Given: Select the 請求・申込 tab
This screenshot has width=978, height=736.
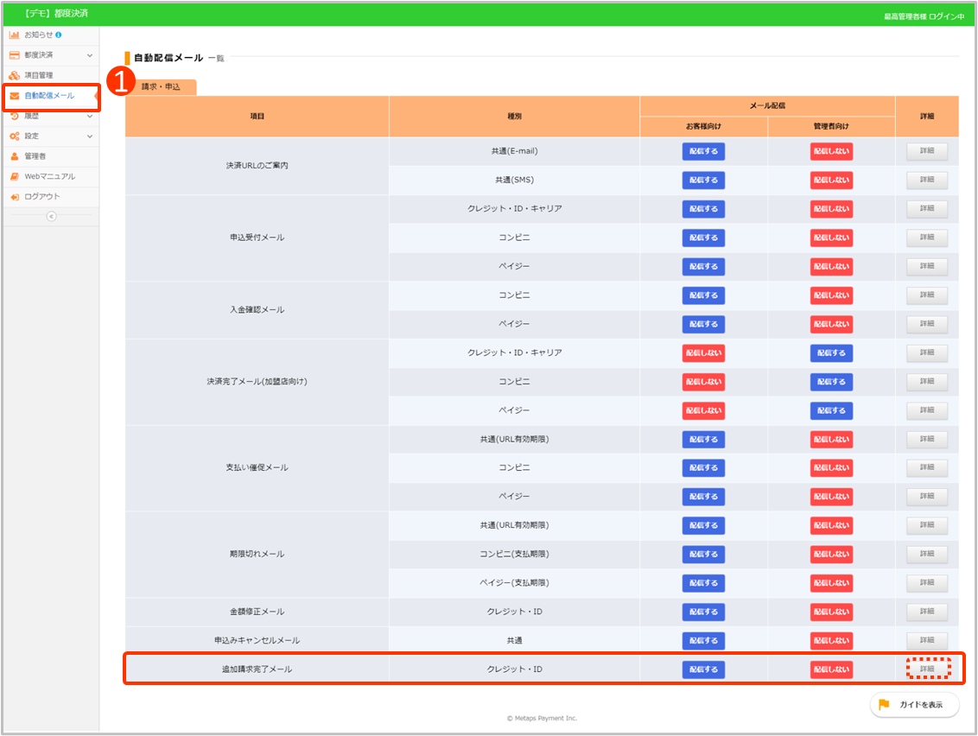Looking at the screenshot, I should tap(161, 87).
